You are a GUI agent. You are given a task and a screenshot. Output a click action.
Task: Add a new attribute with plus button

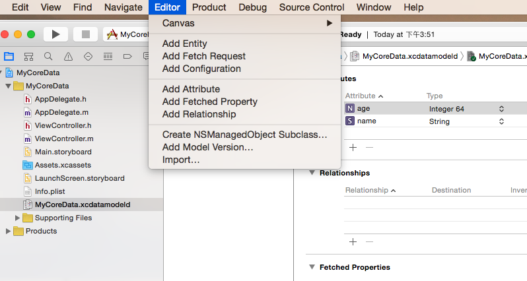click(353, 147)
